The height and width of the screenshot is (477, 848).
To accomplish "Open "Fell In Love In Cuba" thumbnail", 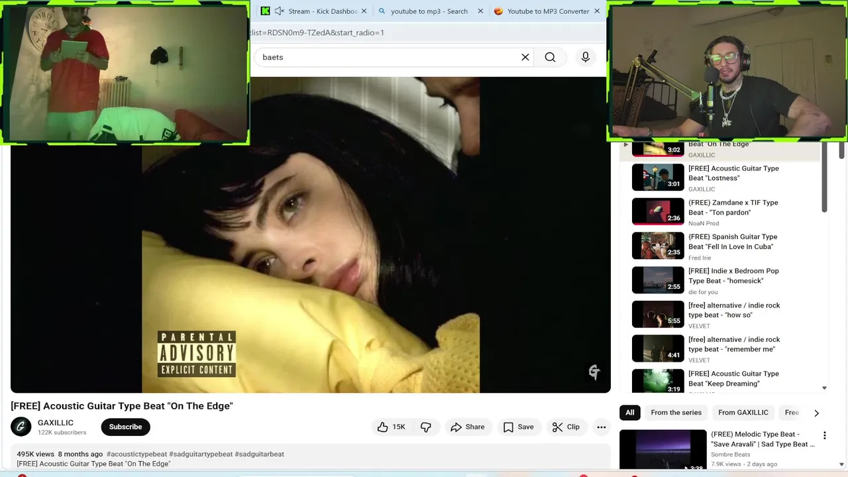I will click(x=658, y=246).
